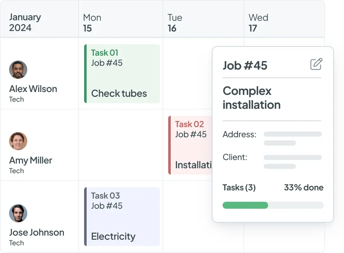Click the Client placeholder field
The image size is (344, 253).
coord(292,161)
